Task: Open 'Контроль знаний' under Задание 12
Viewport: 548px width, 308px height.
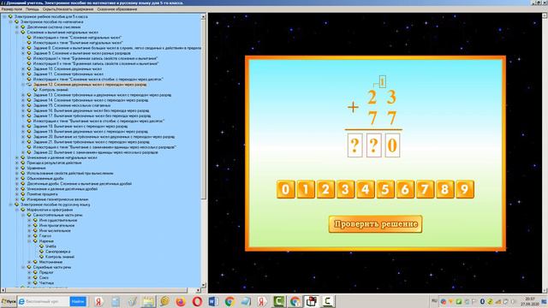Action: pos(53,90)
